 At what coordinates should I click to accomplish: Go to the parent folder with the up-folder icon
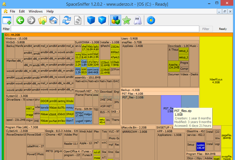tap(42, 20)
